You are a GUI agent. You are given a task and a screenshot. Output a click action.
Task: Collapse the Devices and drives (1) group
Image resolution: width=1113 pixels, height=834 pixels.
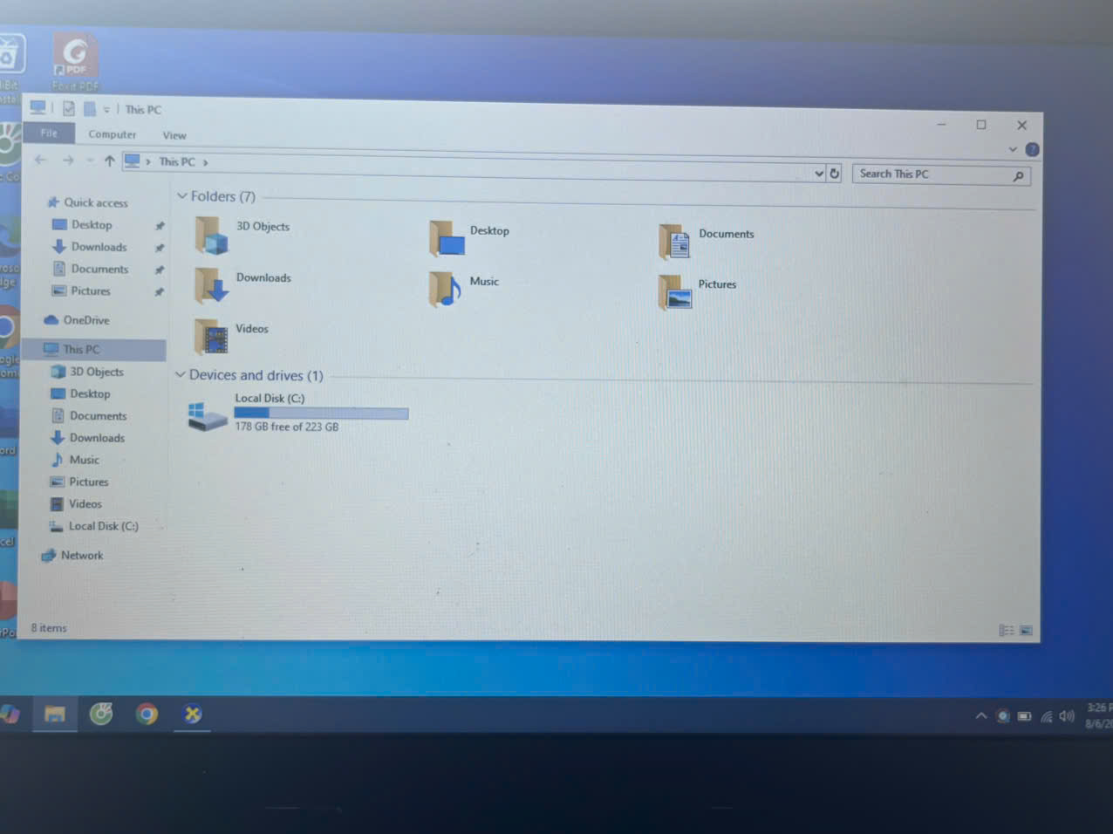pos(181,374)
